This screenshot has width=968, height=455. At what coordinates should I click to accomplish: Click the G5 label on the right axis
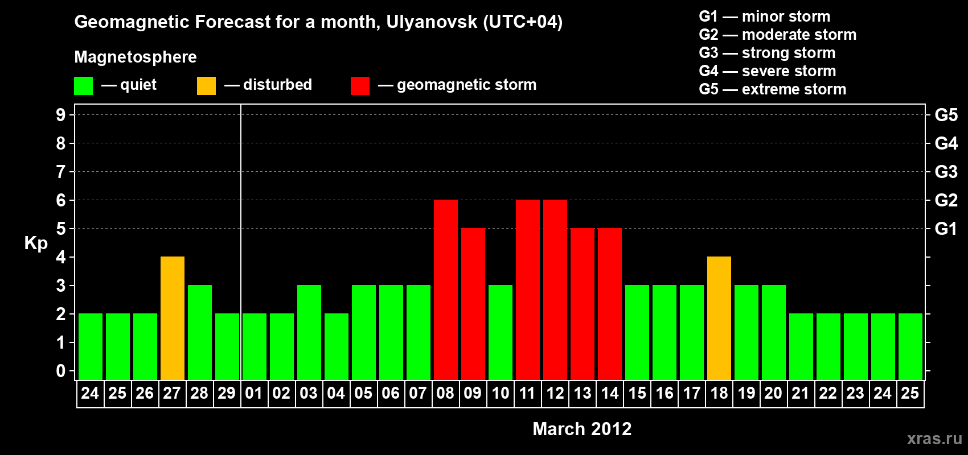click(946, 115)
